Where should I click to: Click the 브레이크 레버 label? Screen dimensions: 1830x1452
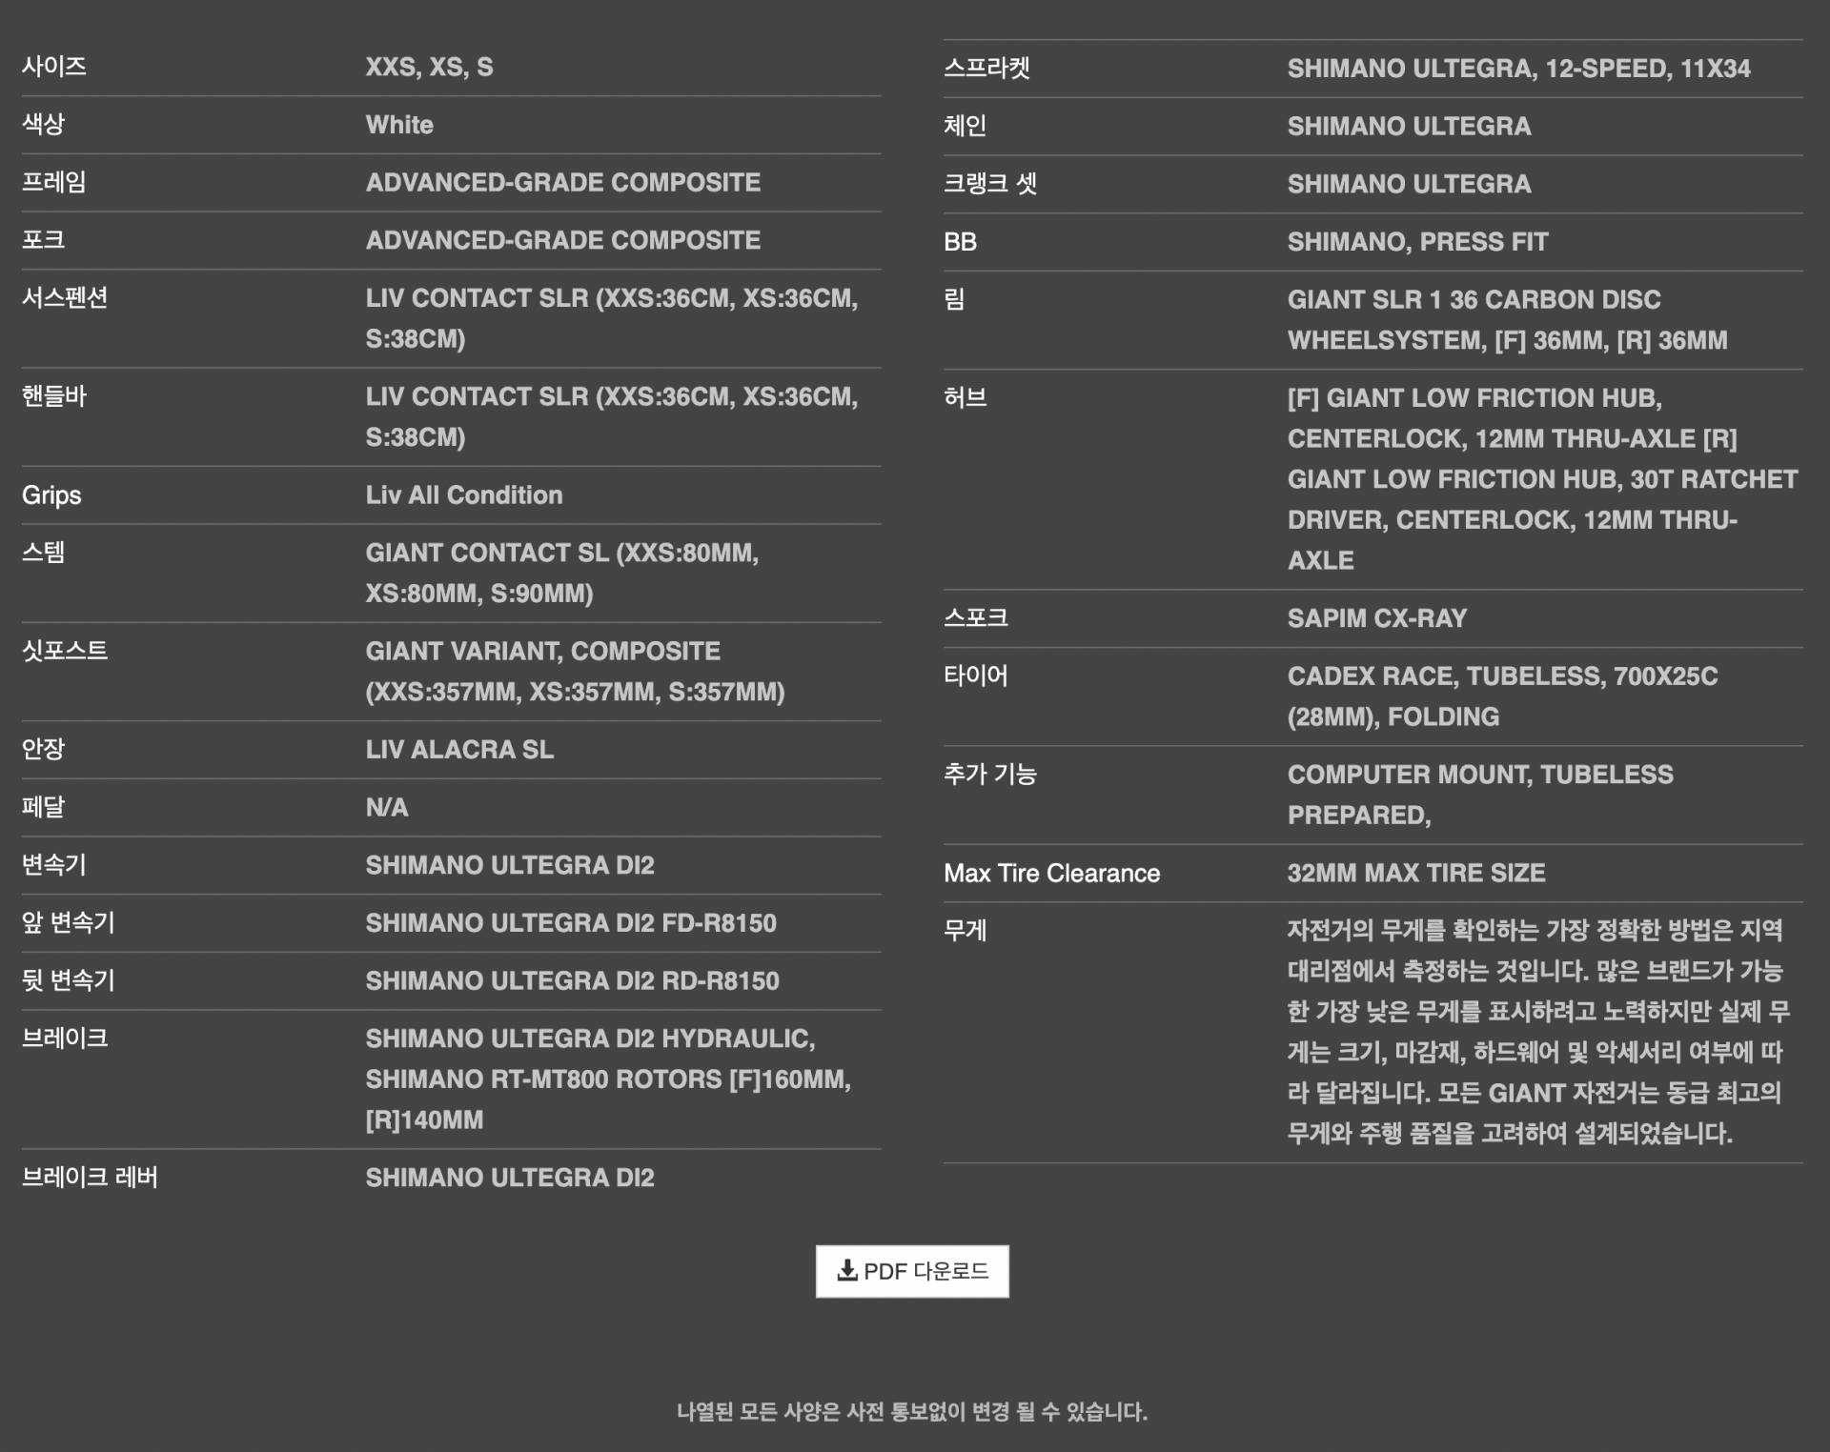click(90, 1178)
